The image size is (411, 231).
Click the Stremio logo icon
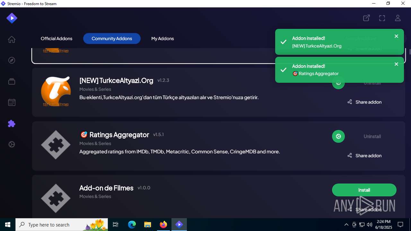pos(12,18)
